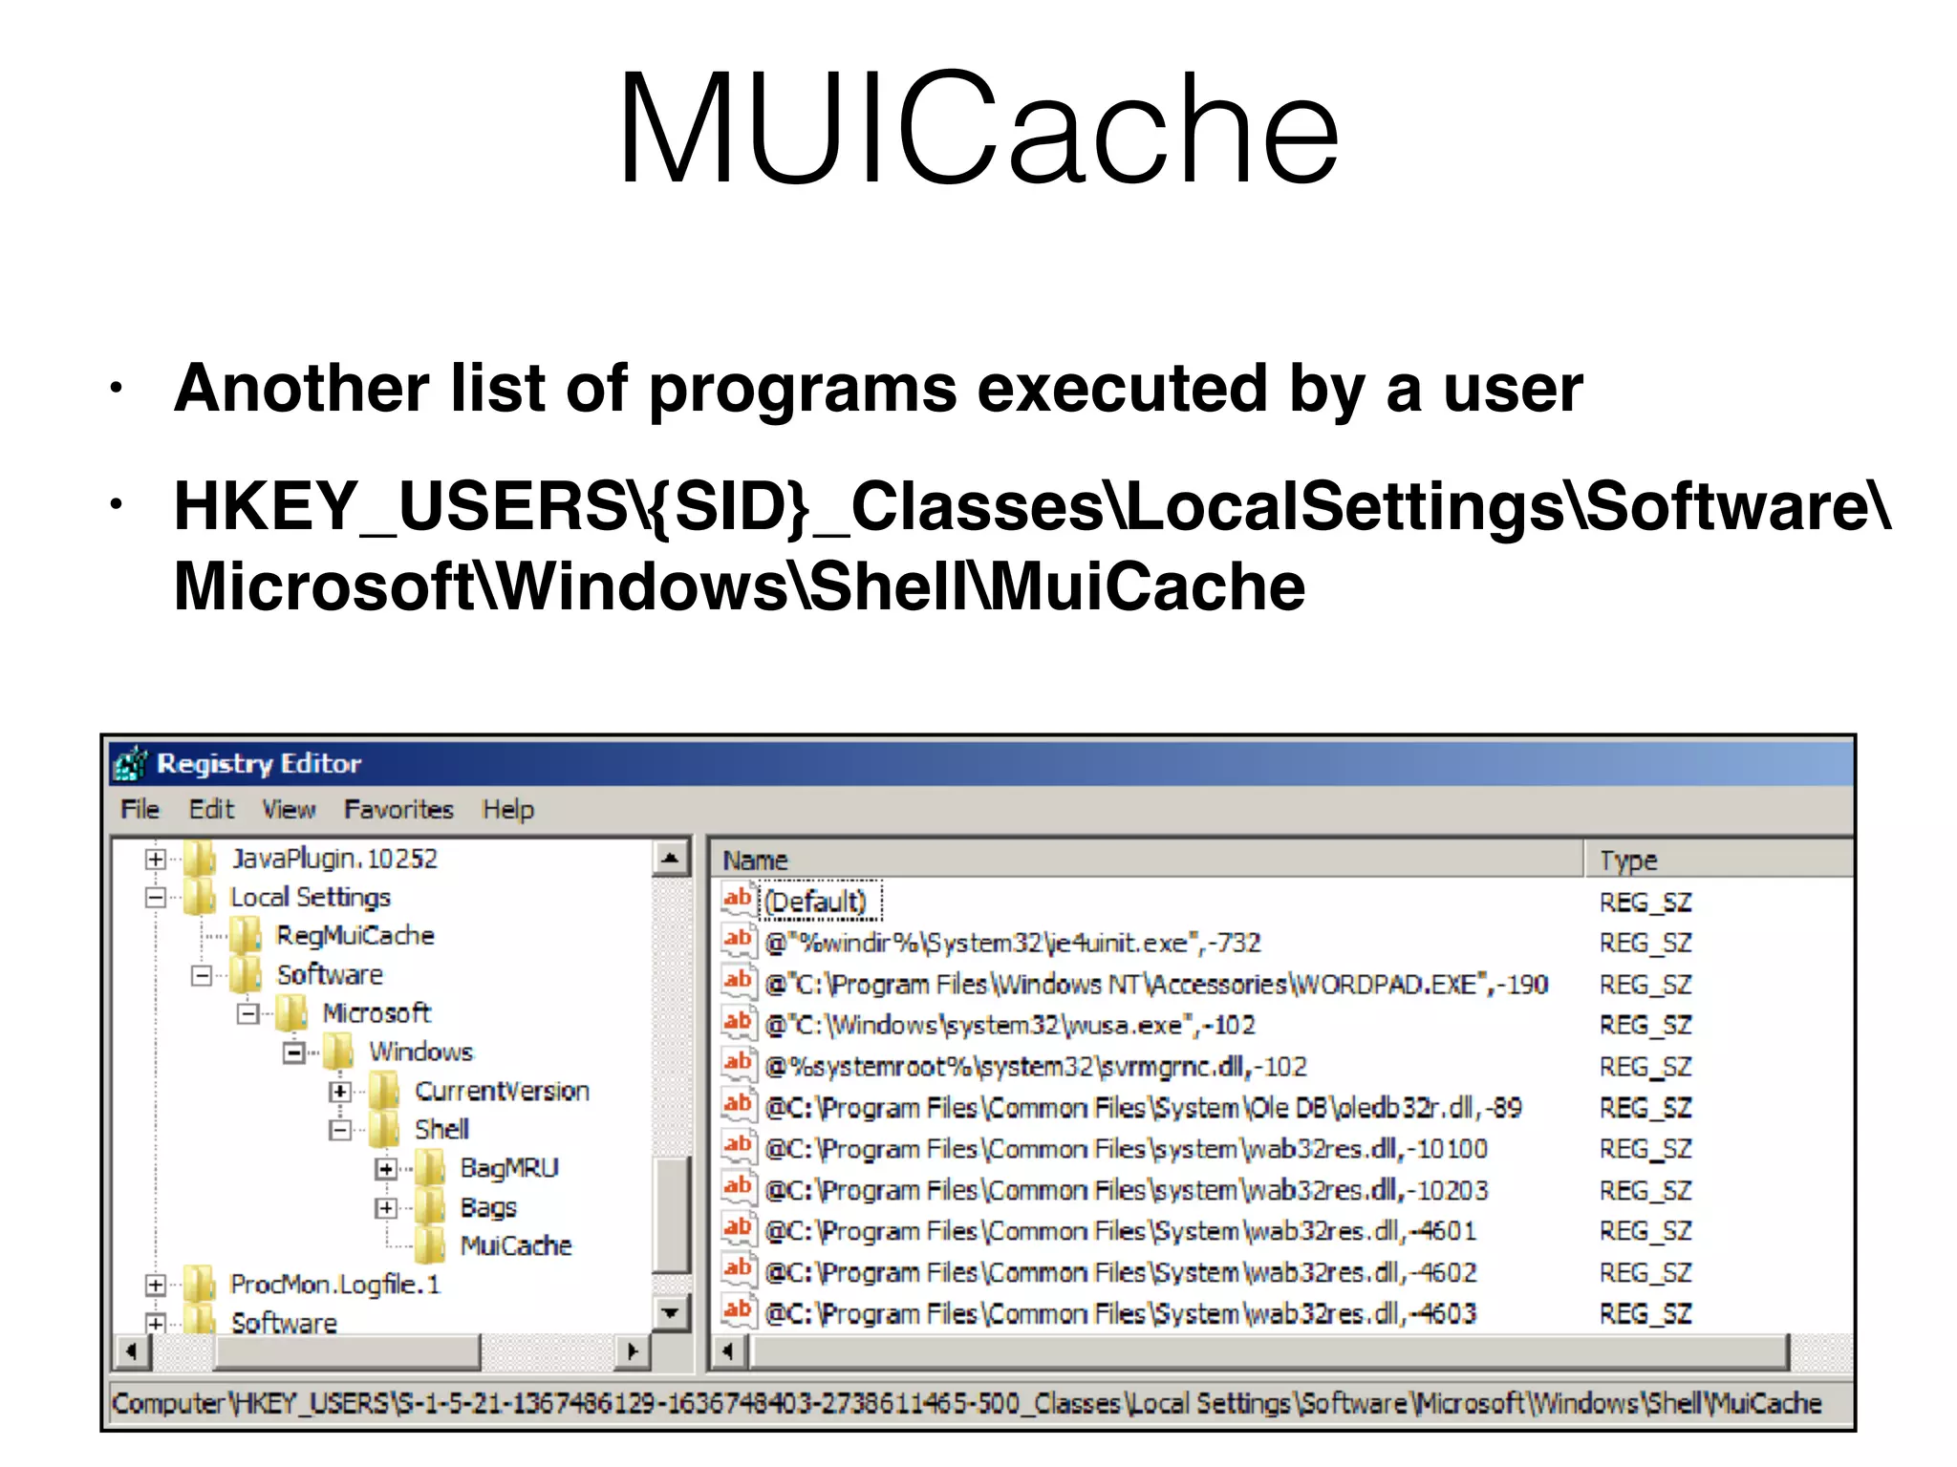The image size is (1957, 1467).
Task: Select the Microsoft folder icon
Action: [291, 1013]
